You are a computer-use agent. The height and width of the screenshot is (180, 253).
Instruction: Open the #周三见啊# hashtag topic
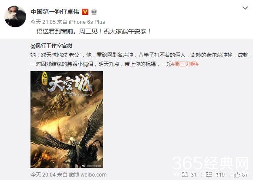coord(185,64)
